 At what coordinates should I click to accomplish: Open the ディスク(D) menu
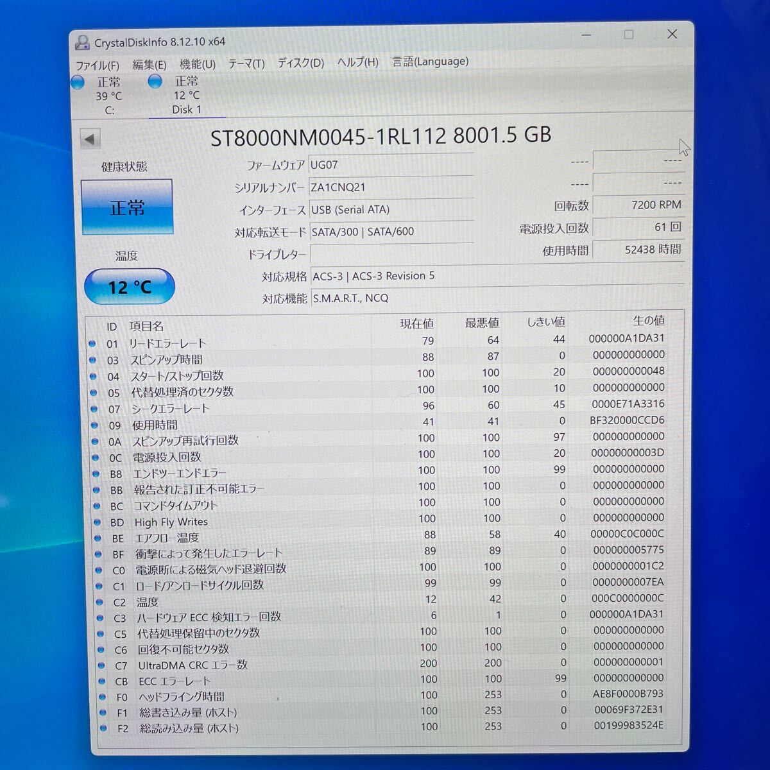[x=301, y=62]
